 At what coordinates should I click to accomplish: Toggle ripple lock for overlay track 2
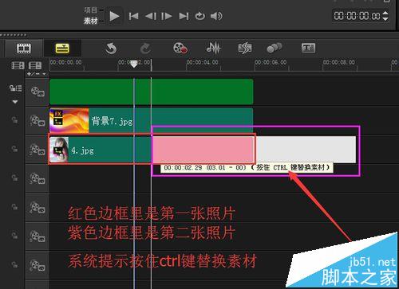tap(14, 149)
